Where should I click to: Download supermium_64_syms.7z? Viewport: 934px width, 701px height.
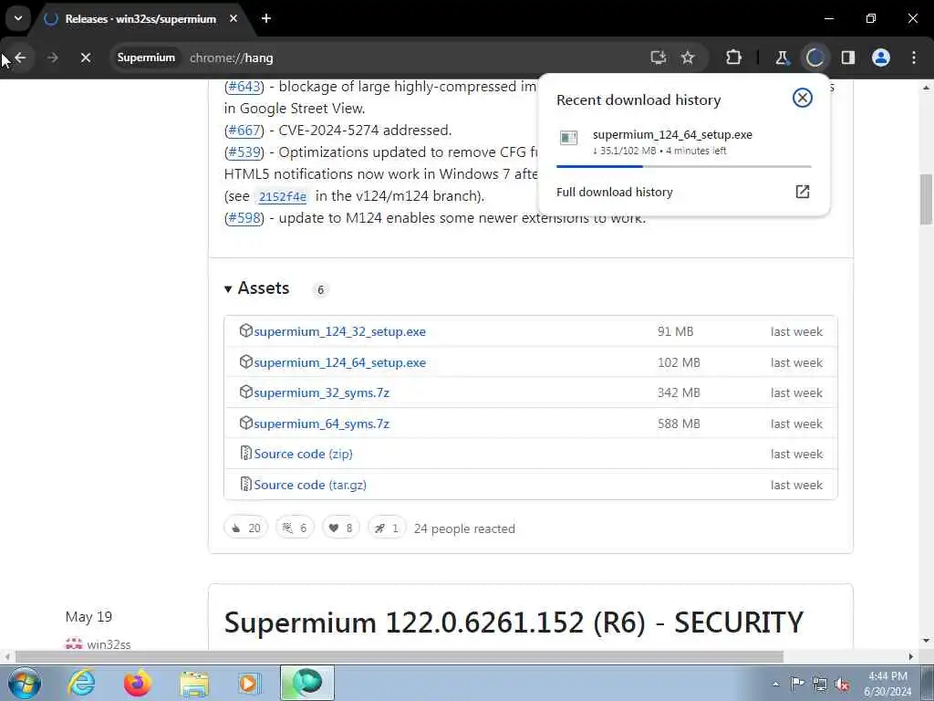click(x=322, y=424)
